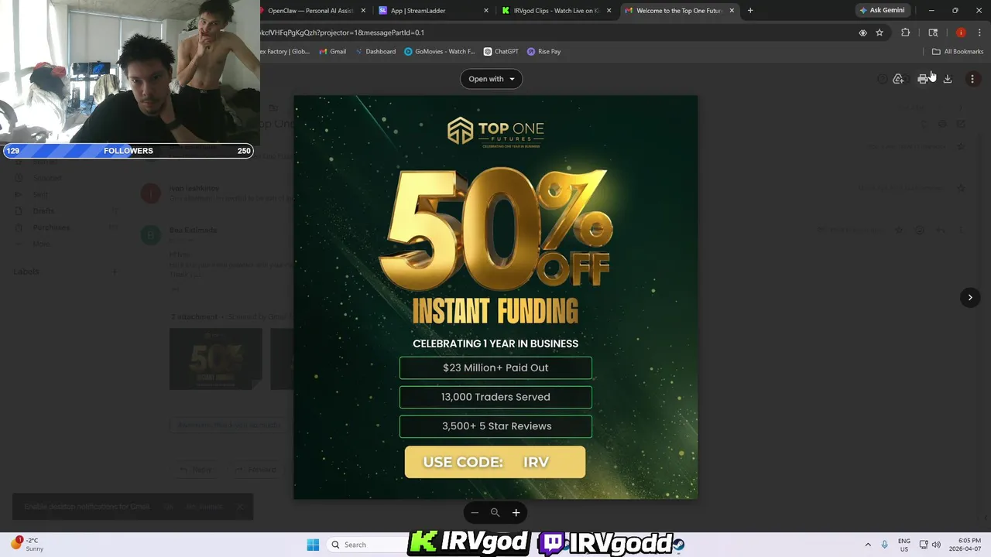Image resolution: width=991 pixels, height=557 pixels.
Task: Open the viewer's three-dot more actions menu
Action: 972,79
